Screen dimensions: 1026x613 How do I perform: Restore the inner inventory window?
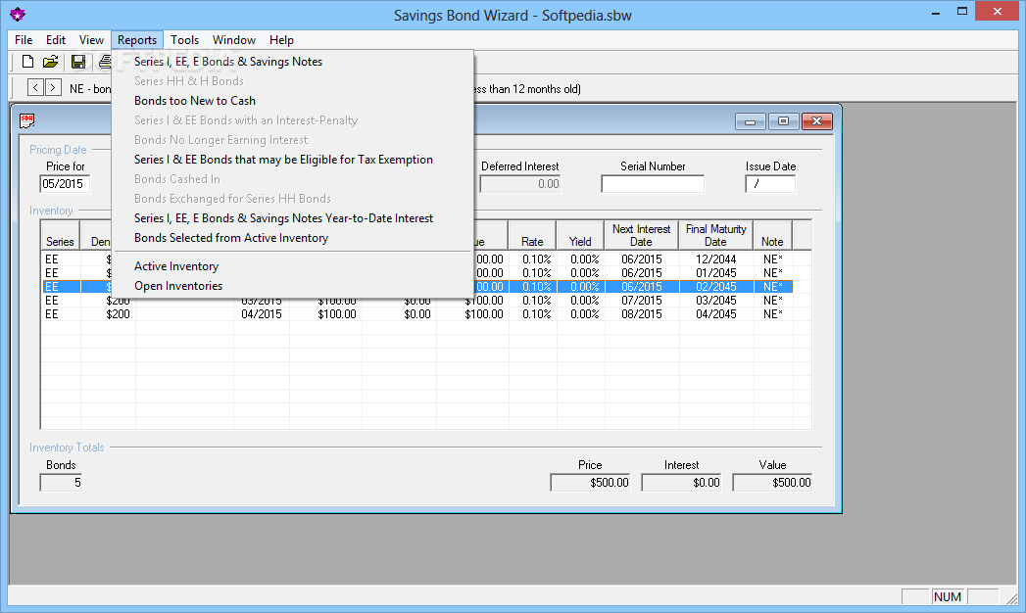click(x=783, y=121)
